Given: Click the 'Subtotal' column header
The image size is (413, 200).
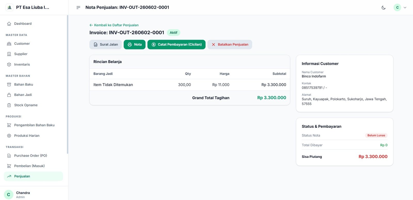Looking at the screenshot, I should pyautogui.click(x=279, y=74).
